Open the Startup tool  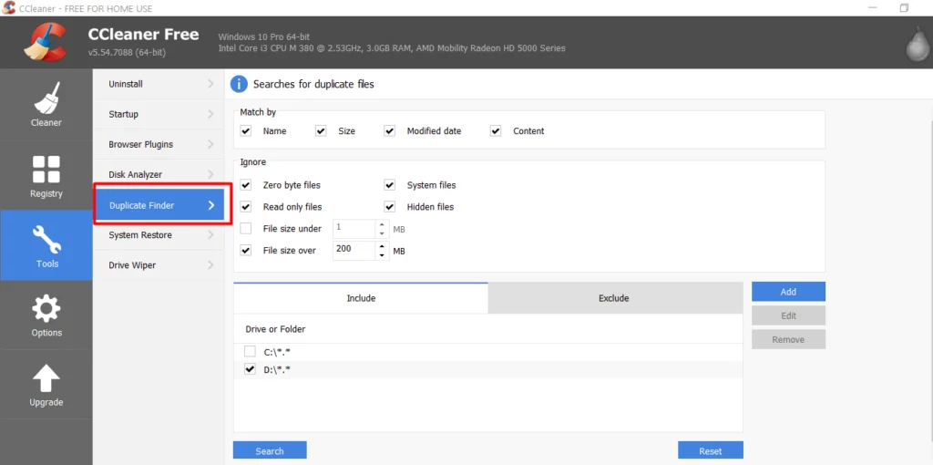click(x=159, y=114)
